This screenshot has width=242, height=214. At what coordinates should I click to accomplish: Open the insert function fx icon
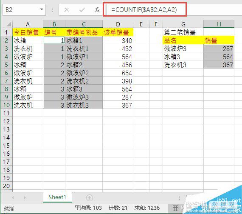click(x=97, y=10)
